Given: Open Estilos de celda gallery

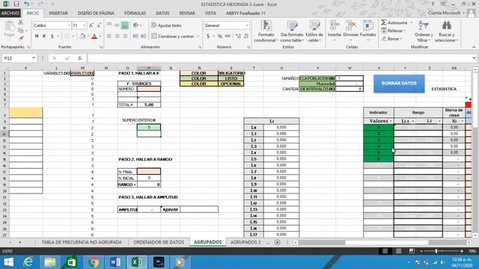Looking at the screenshot, I should tap(314, 31).
